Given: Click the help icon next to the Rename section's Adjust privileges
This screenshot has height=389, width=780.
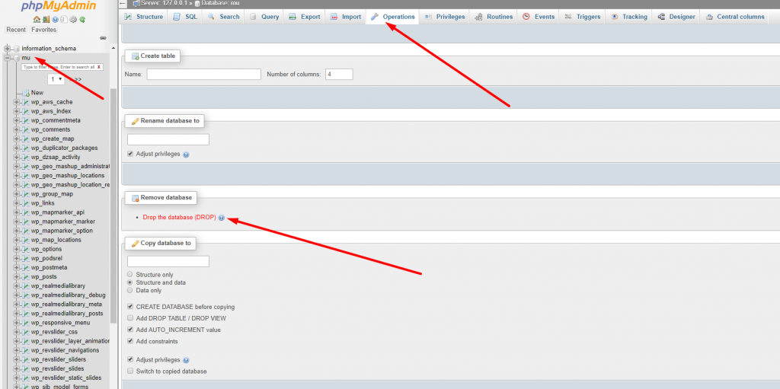Looking at the screenshot, I should click(x=186, y=154).
